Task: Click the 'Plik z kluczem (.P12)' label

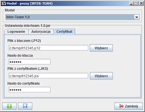Action: click(x=24, y=41)
